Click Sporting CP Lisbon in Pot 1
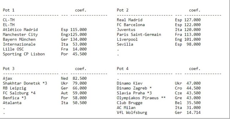 click(x=24, y=54)
